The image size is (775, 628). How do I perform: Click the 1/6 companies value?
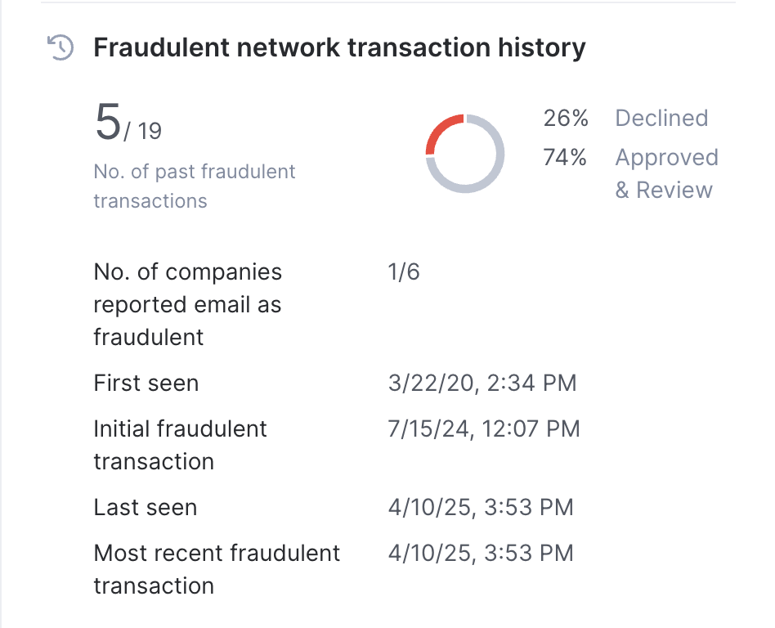(x=404, y=272)
